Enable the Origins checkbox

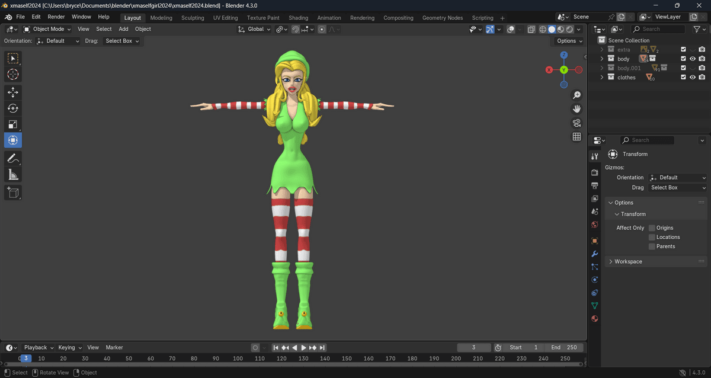coord(652,228)
